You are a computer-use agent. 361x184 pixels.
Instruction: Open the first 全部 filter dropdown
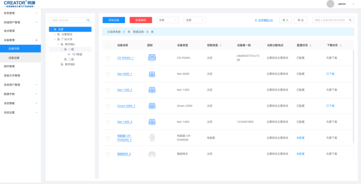[167, 20]
